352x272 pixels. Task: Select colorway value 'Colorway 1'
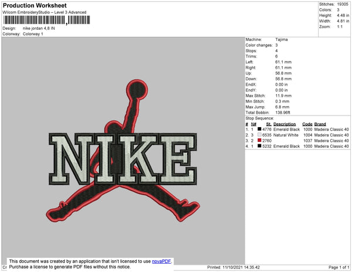[33, 34]
